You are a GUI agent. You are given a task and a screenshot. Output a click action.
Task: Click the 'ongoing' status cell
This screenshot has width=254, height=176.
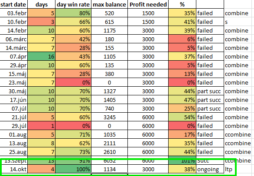(210, 169)
